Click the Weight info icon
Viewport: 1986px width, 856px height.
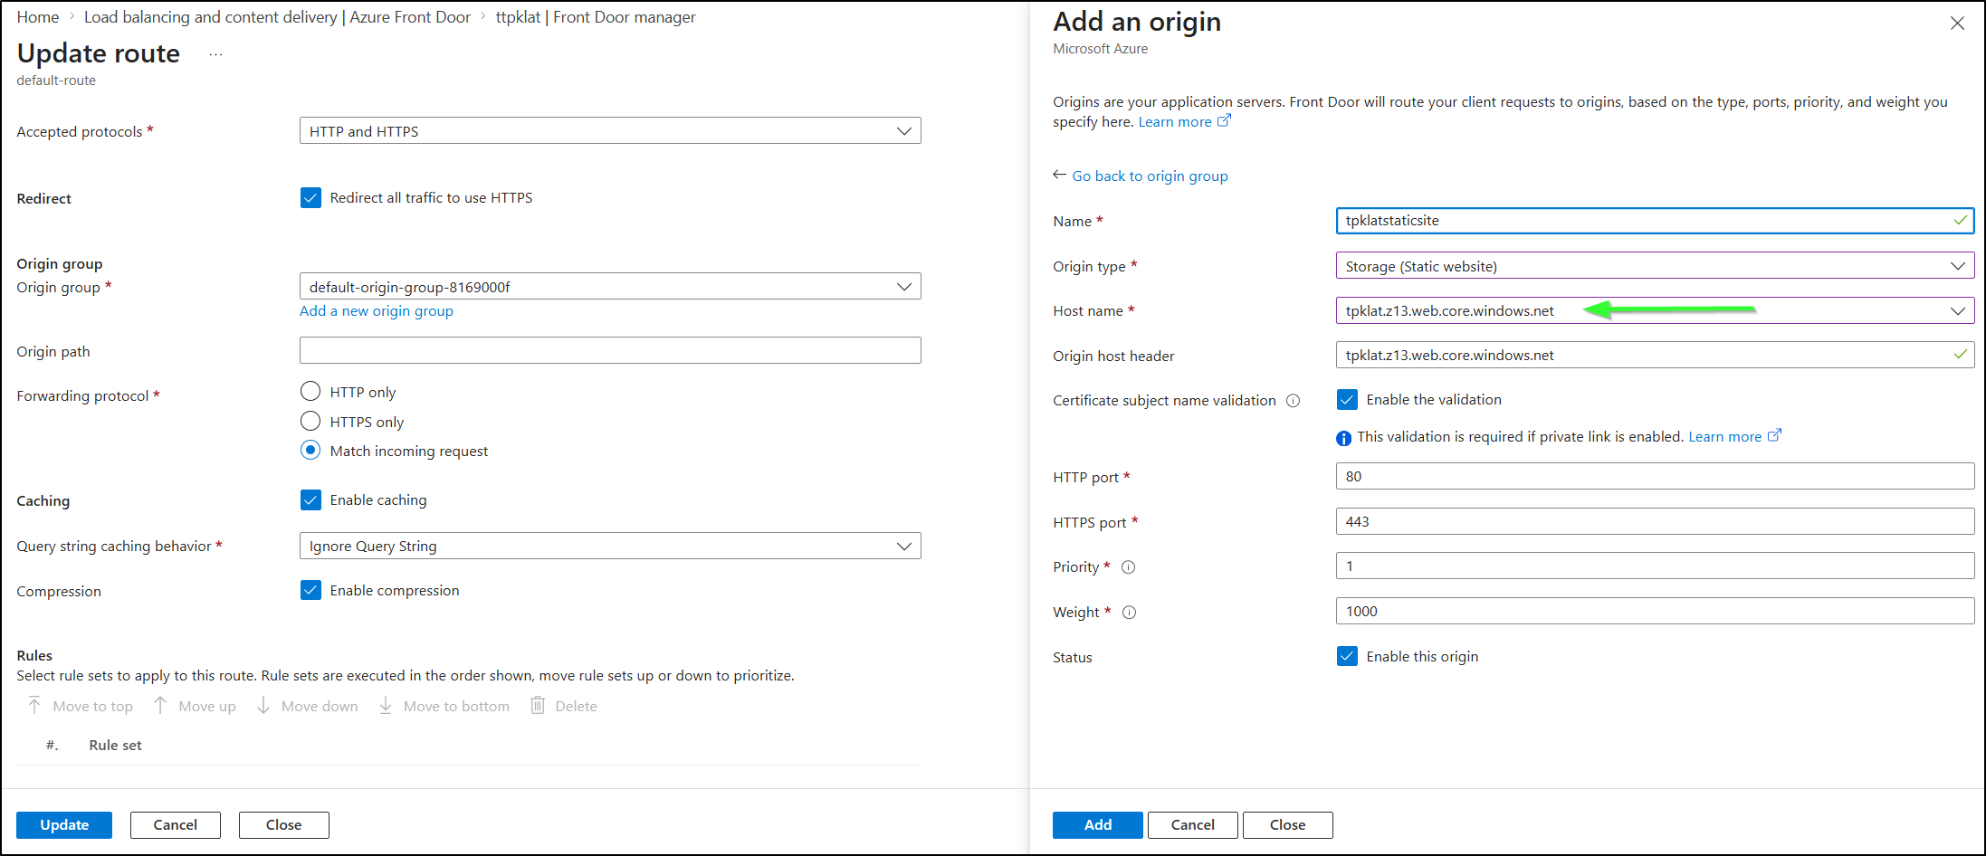pos(1129,613)
